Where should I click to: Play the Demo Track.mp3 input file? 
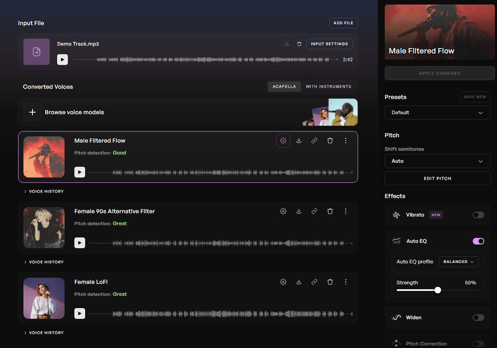coord(62,60)
